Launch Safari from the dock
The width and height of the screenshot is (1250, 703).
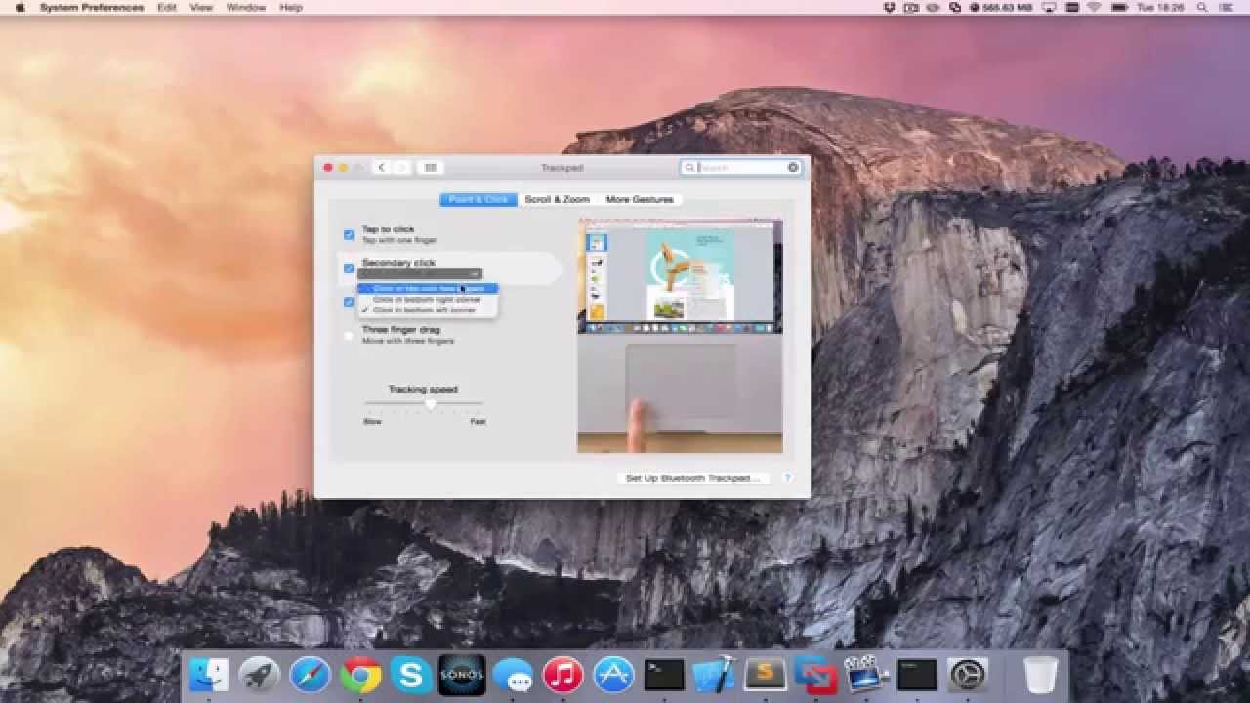pos(311,675)
